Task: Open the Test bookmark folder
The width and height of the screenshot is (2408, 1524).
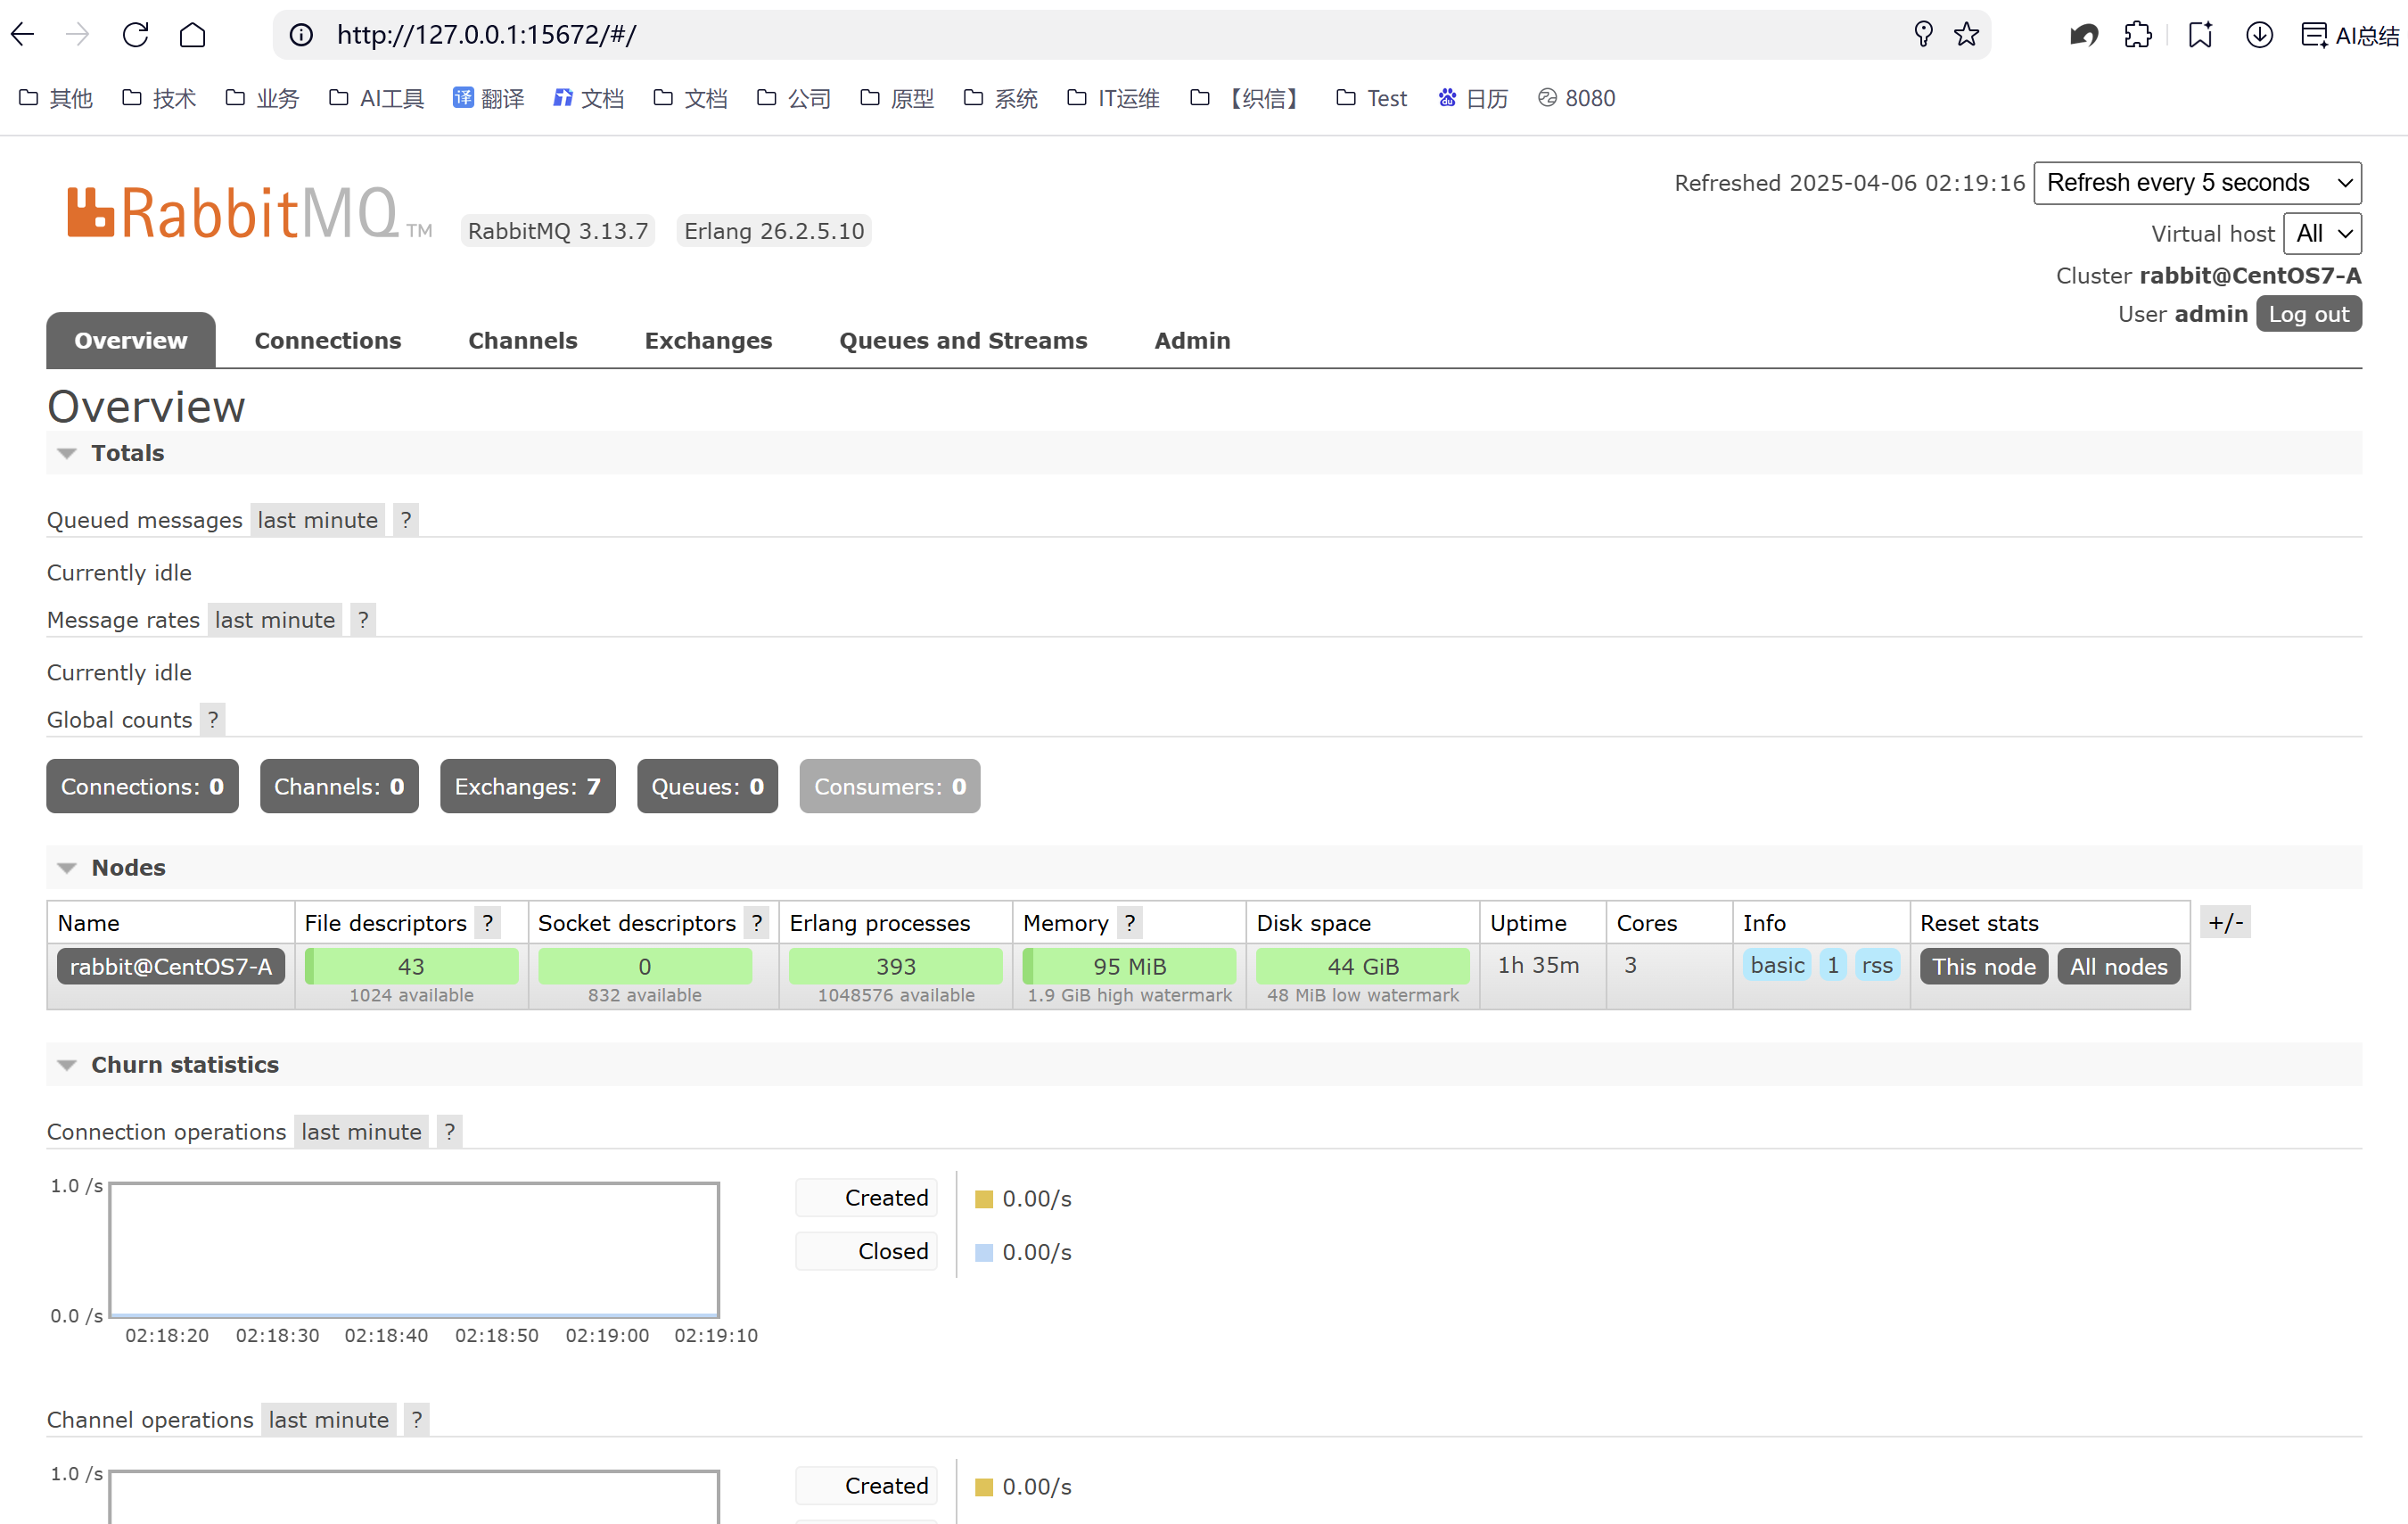Action: (x=1371, y=98)
